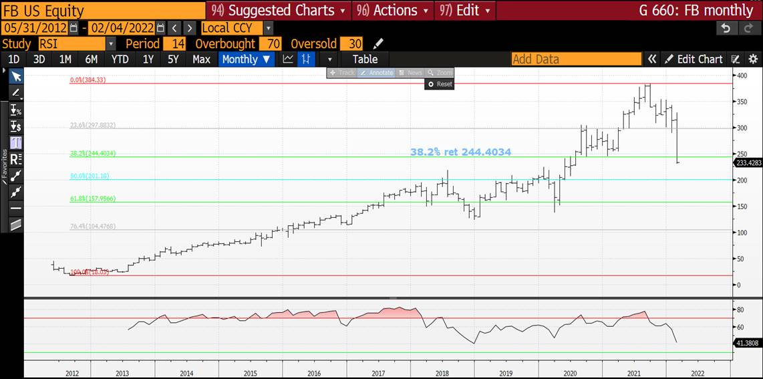The width and height of the screenshot is (763, 379).
Task: Select the horizontal line tool
Action: [x=16, y=209]
